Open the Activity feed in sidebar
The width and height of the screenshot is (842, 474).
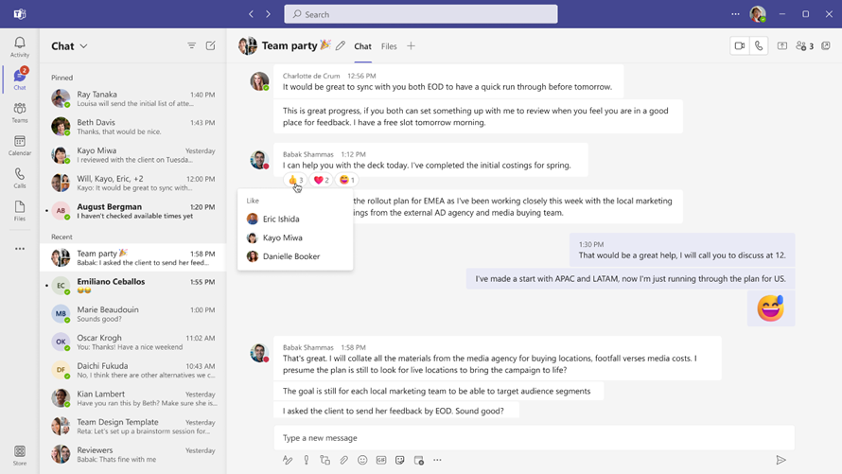(20, 46)
